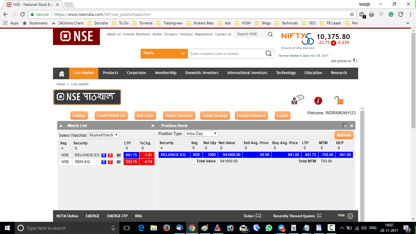Sort Position Book by MTM column
This screenshot has height=234, width=416.
[x=322, y=148]
